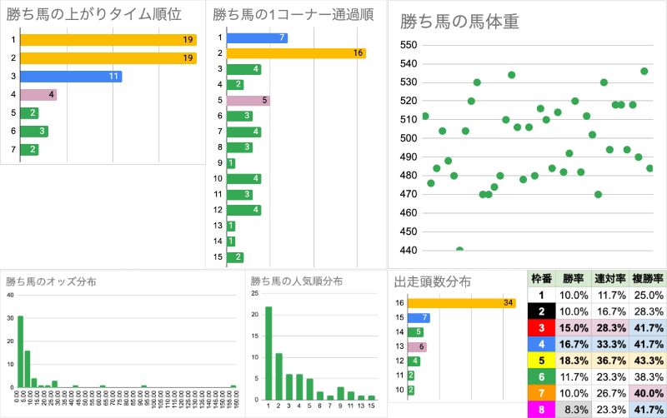The width and height of the screenshot is (667, 418).
Task: Click the blue bar labeled 7 in 1コーナー通過順
Action: coord(257,37)
